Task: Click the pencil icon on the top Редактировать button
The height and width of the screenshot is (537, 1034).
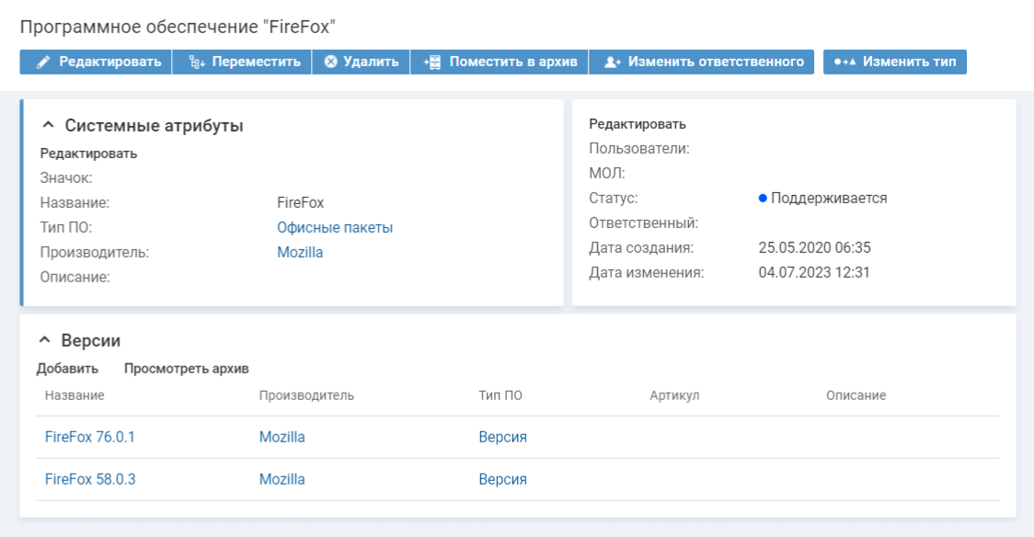Action: 43,62
